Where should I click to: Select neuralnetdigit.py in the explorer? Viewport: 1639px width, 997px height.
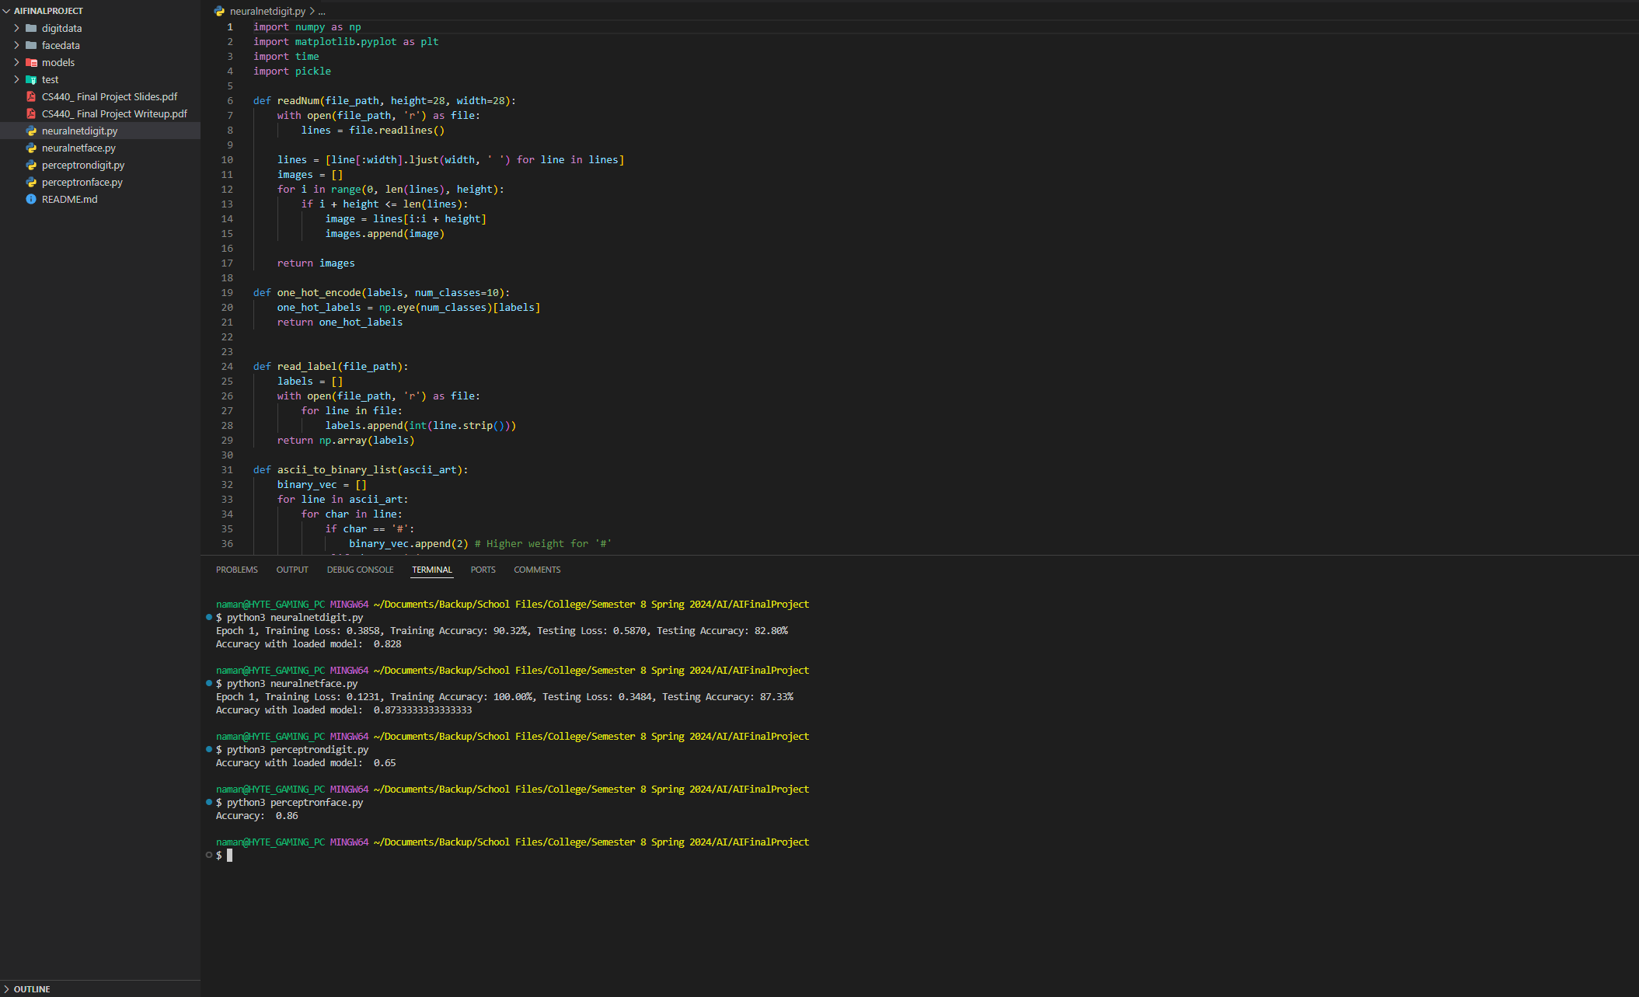click(79, 131)
